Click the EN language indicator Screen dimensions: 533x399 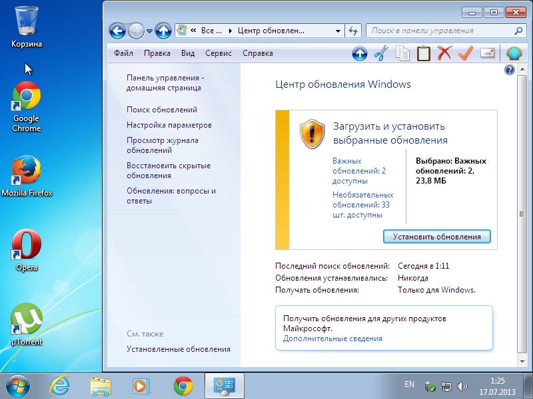click(x=409, y=384)
